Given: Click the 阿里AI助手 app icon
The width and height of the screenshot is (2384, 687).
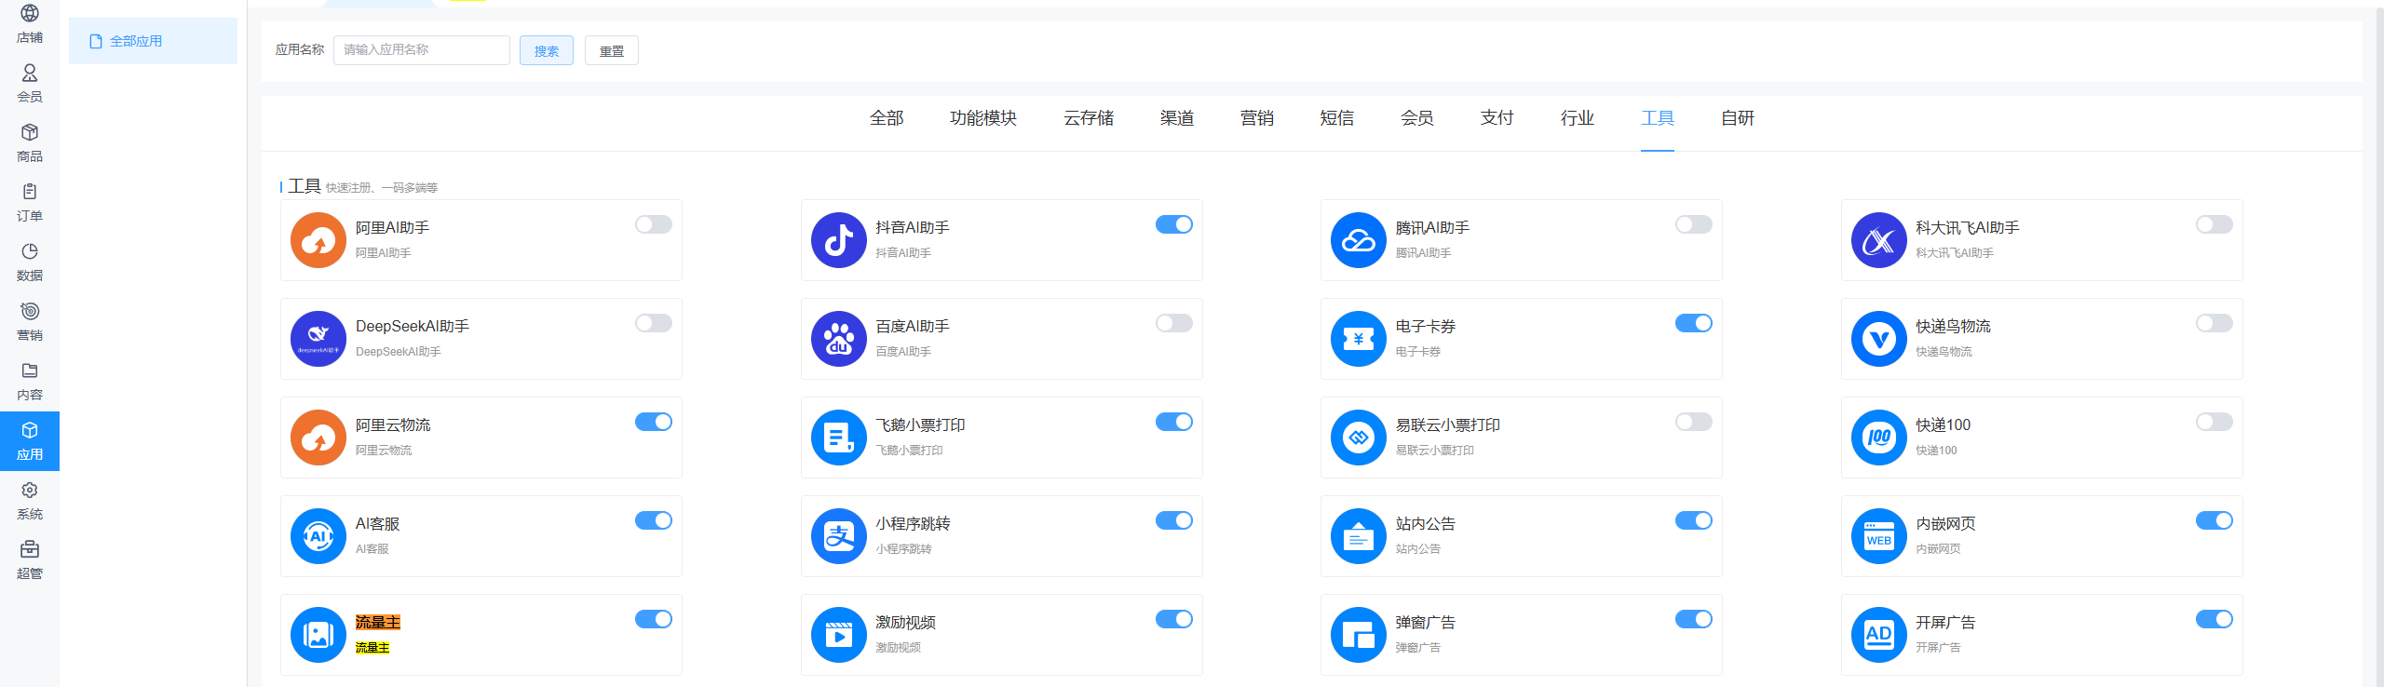Looking at the screenshot, I should pos(318,240).
